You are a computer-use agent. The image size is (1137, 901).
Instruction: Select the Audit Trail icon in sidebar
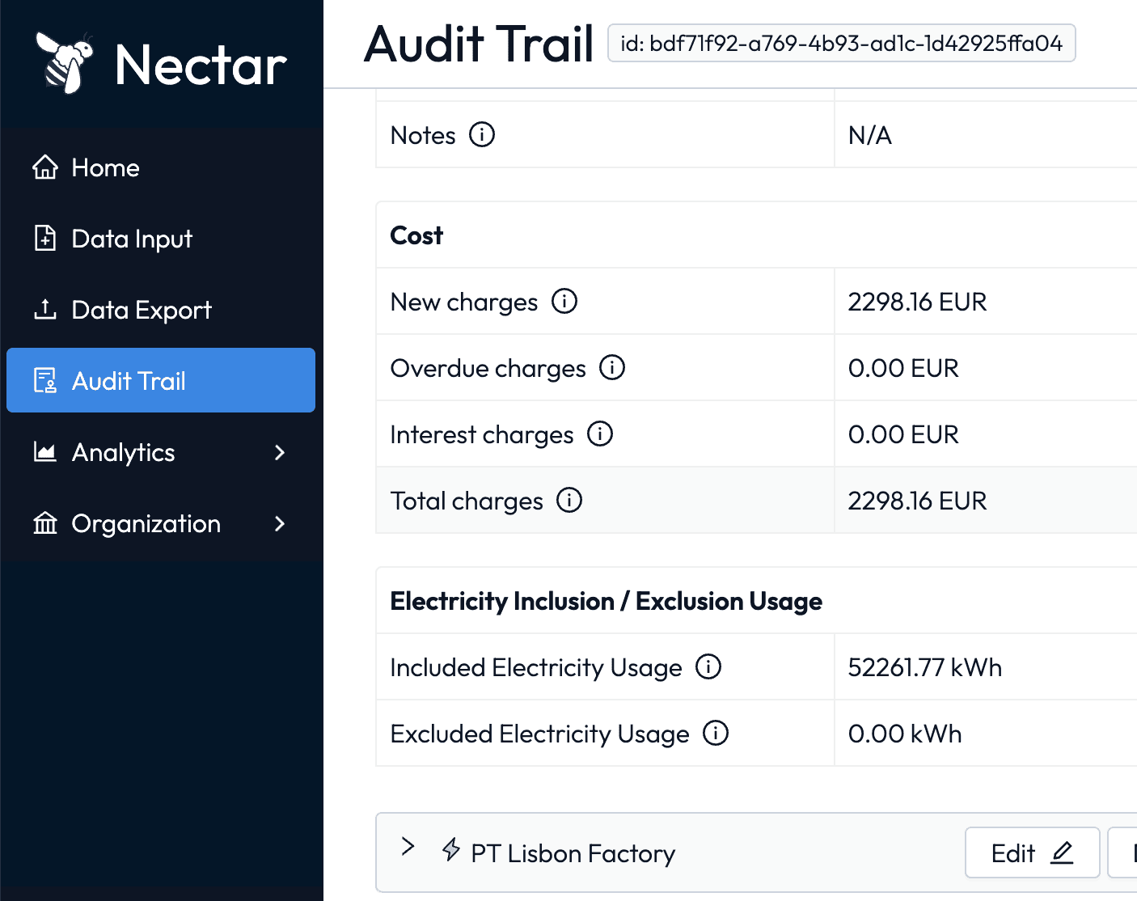[44, 380]
